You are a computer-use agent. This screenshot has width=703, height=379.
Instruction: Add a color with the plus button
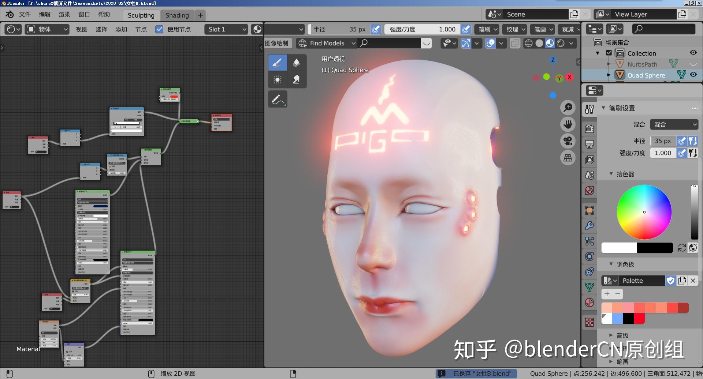pyautogui.click(x=606, y=294)
